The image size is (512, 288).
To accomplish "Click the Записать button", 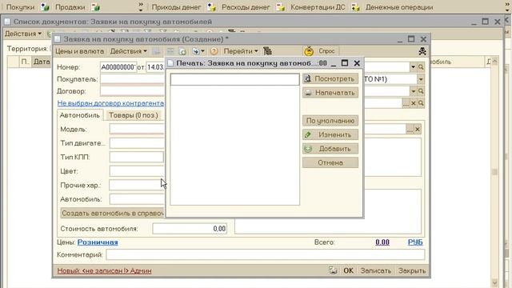I will point(375,270).
